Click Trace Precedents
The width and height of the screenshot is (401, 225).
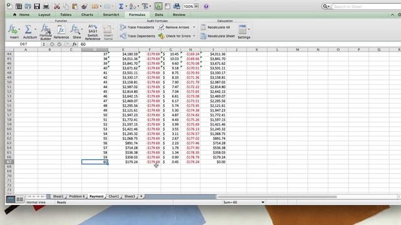137,27
